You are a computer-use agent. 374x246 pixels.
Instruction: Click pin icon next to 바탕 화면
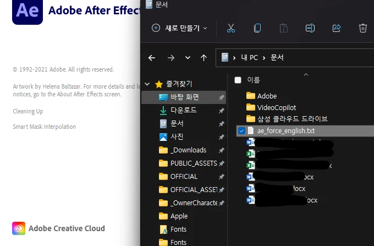[x=222, y=97]
